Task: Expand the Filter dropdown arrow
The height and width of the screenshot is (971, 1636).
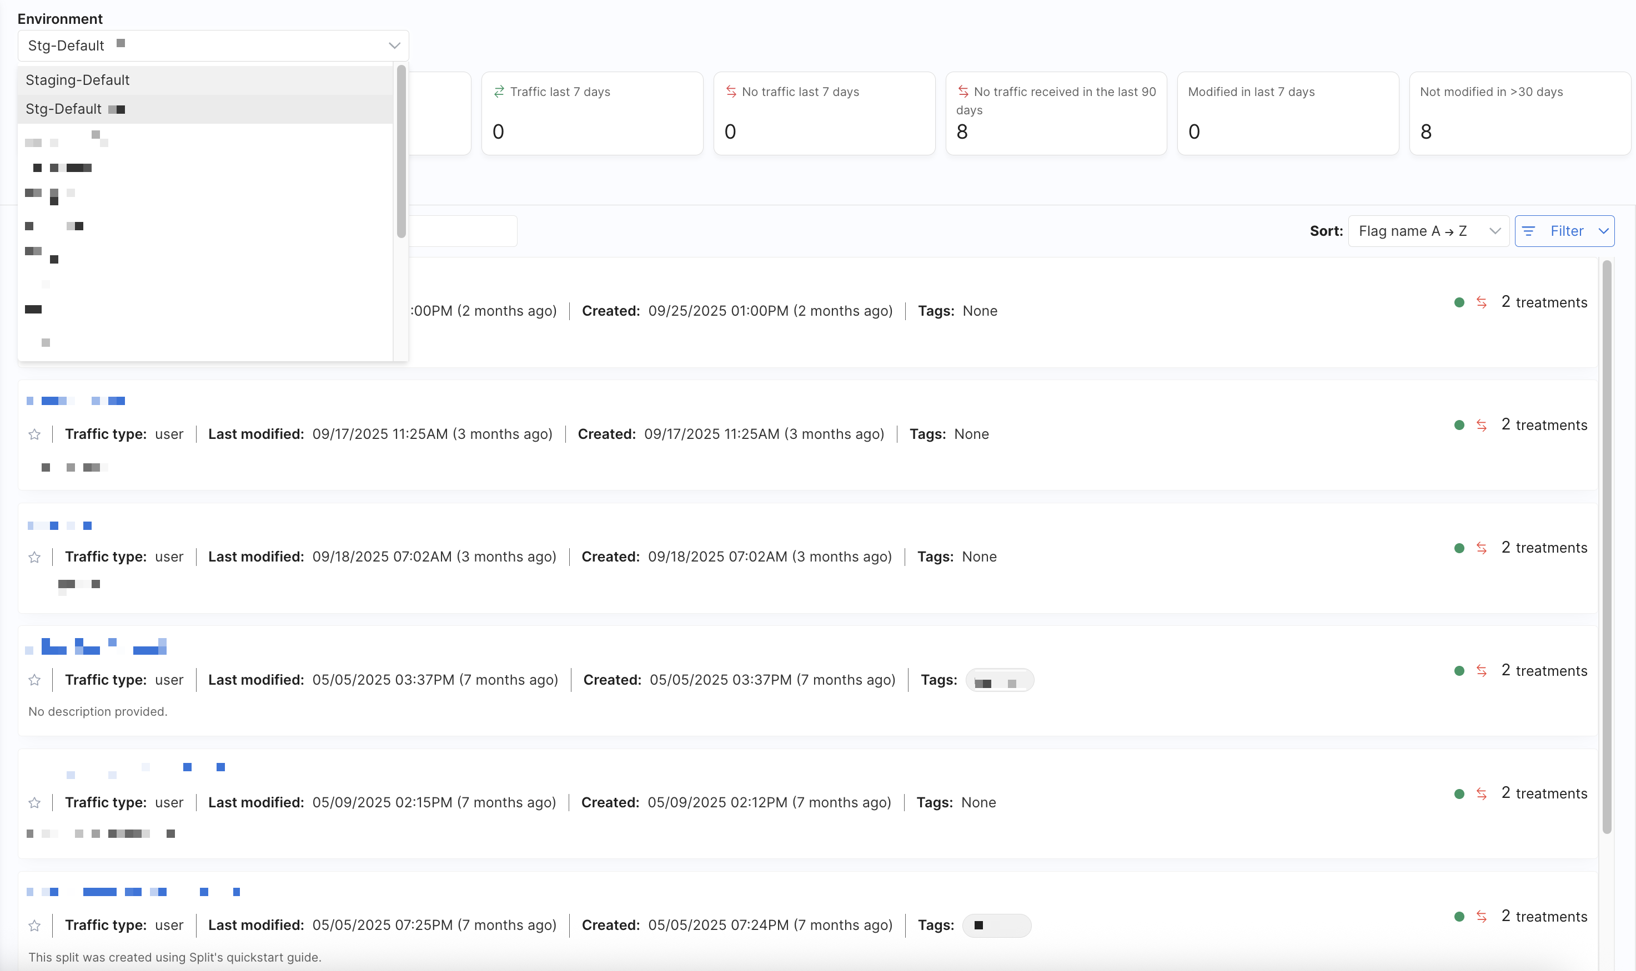Action: pos(1603,231)
